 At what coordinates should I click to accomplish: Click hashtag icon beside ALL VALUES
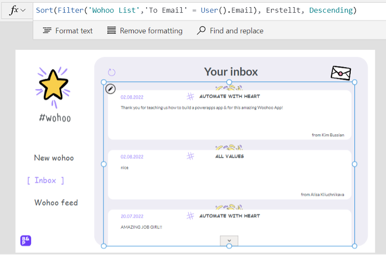coord(190,156)
